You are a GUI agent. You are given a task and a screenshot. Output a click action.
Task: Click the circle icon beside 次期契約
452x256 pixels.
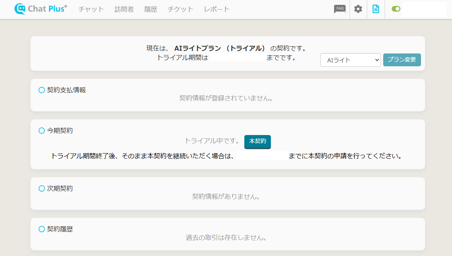[41, 188]
